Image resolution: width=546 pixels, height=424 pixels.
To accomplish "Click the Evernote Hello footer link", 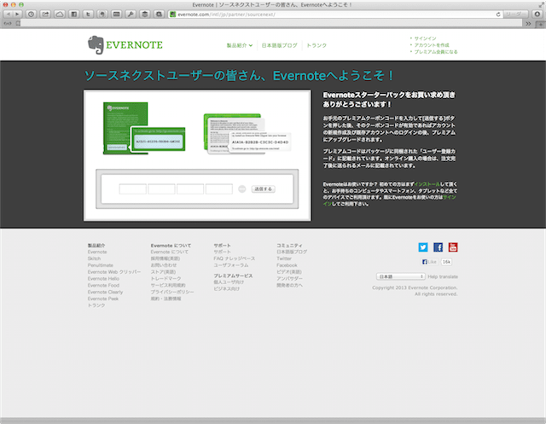I will click(103, 278).
